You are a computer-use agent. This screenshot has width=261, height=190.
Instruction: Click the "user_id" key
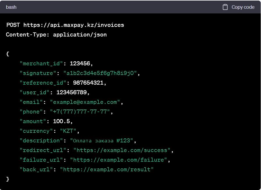click(x=35, y=92)
